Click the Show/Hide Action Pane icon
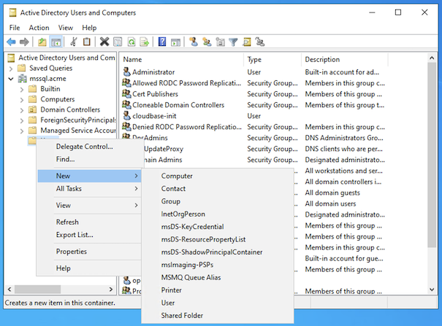This screenshot has width=442, height=326. [x=175, y=42]
